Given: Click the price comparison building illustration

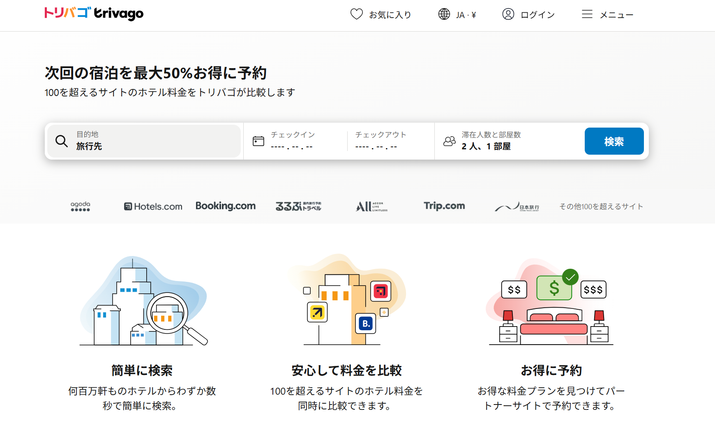Looking at the screenshot, I should point(347,299).
